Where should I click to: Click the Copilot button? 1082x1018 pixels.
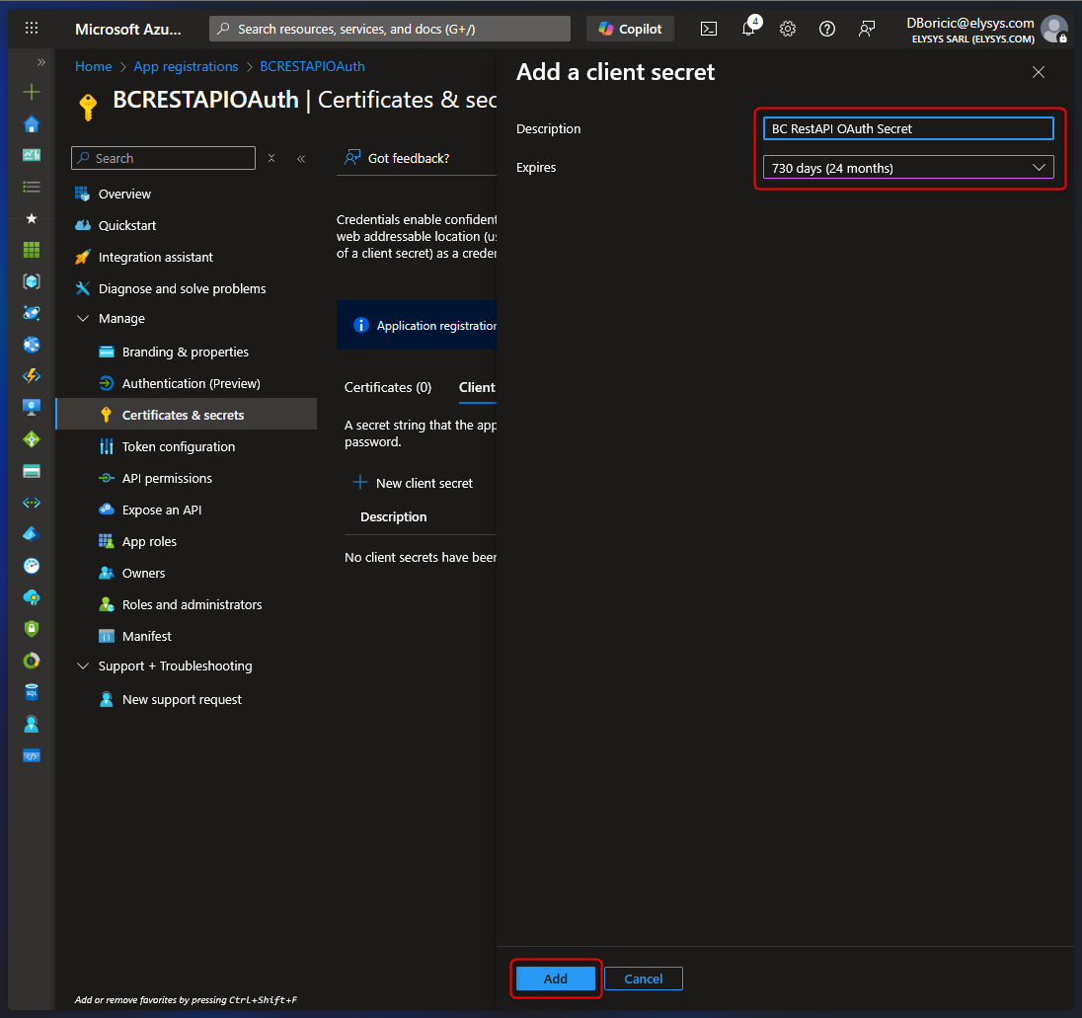click(x=630, y=29)
